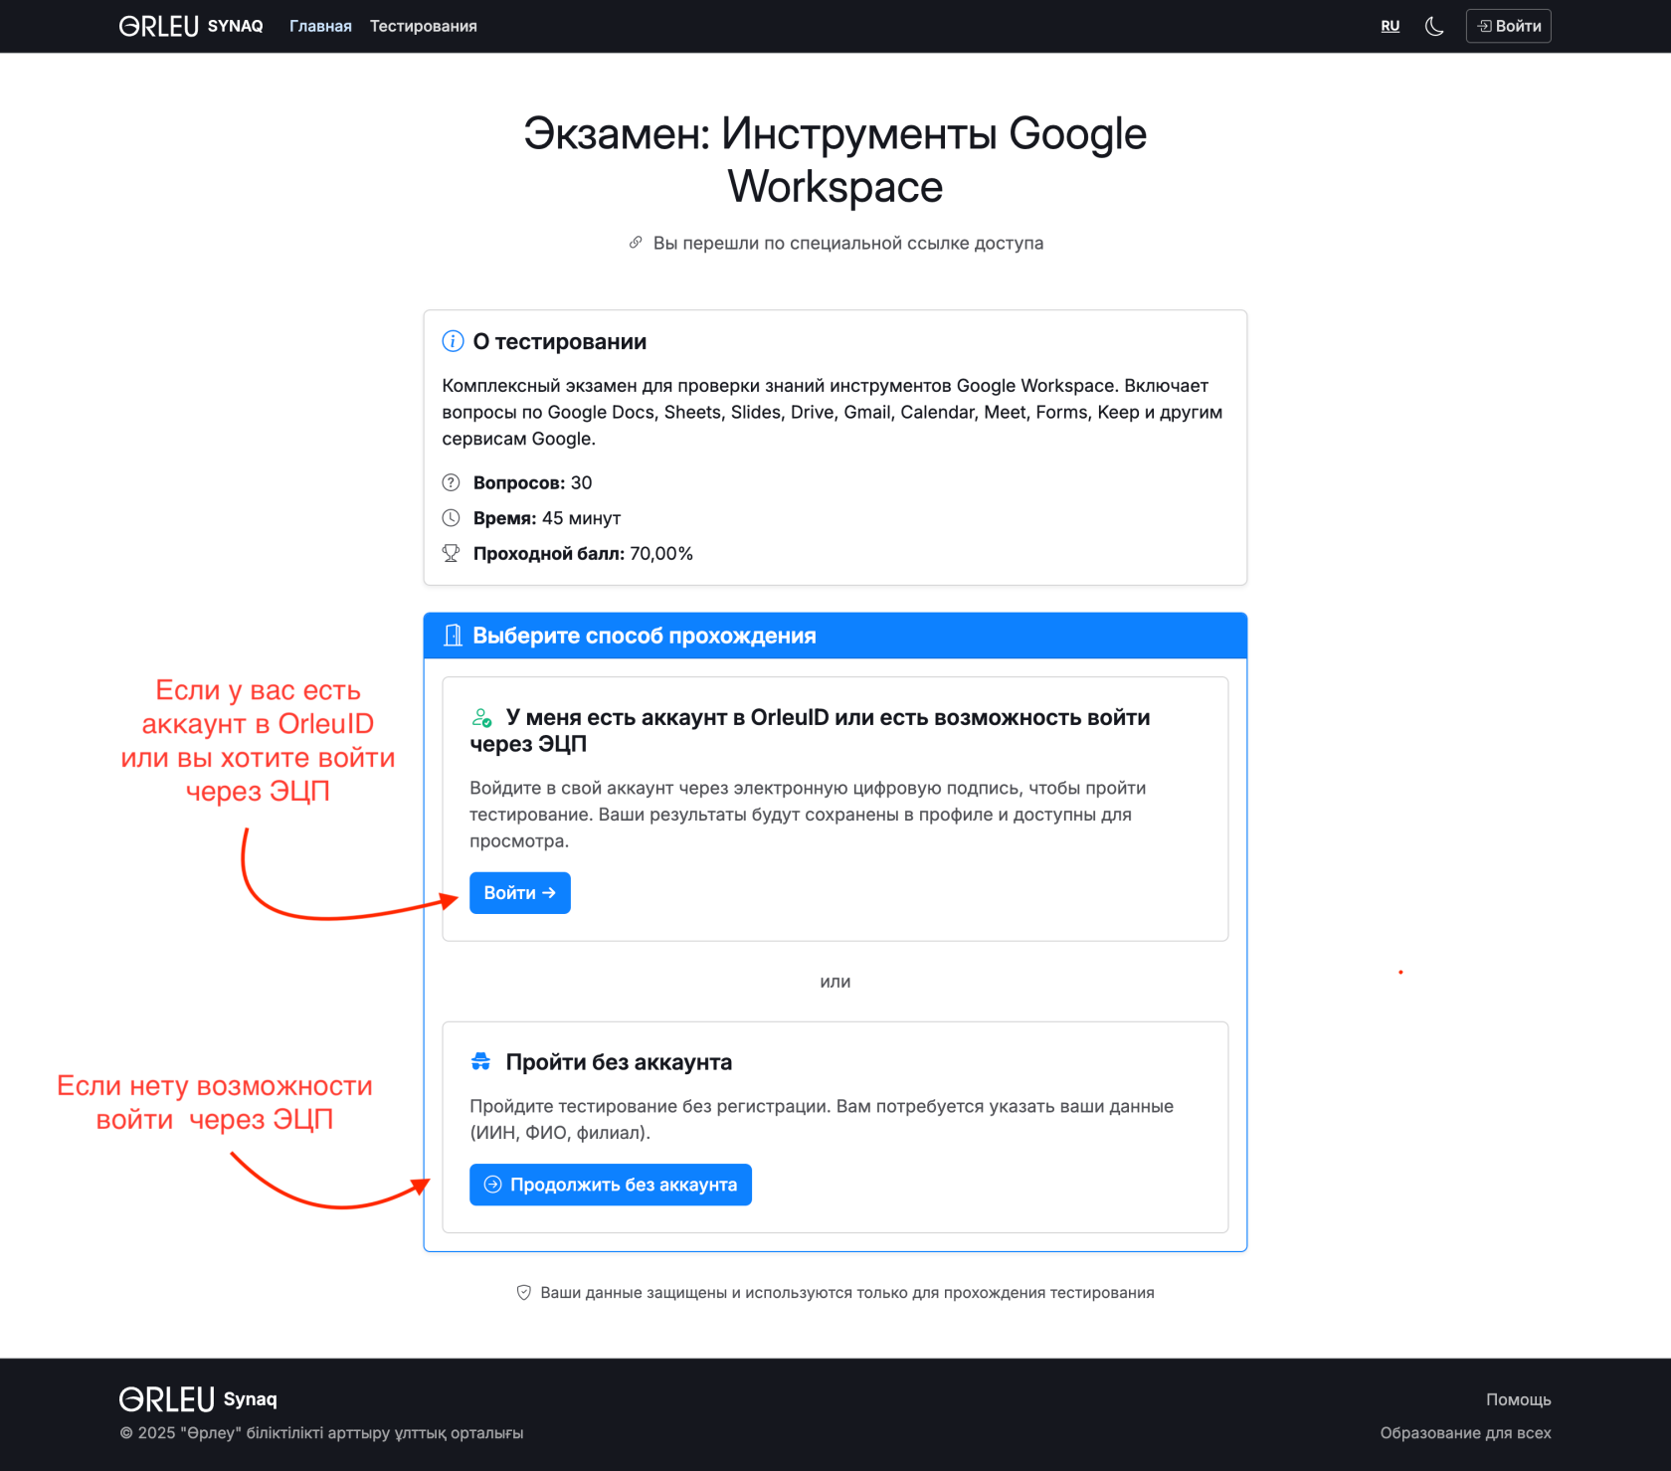Viewport: 1671px width, 1471px height.
Task: Toggle dark mode with the moon icon
Action: pos(1433,26)
